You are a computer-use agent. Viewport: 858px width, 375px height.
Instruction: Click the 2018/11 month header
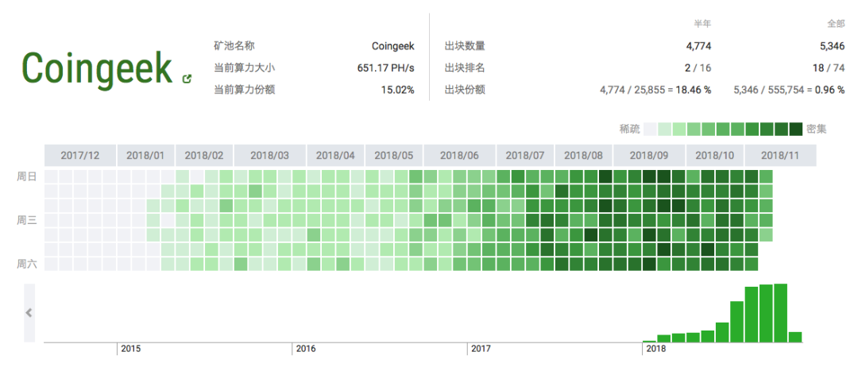point(780,156)
